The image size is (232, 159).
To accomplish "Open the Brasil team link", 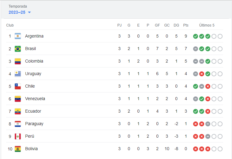I will point(31,49).
